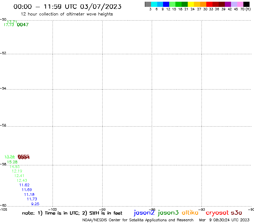
Task: Click the latitude label -52
Action: coord(3,53)
